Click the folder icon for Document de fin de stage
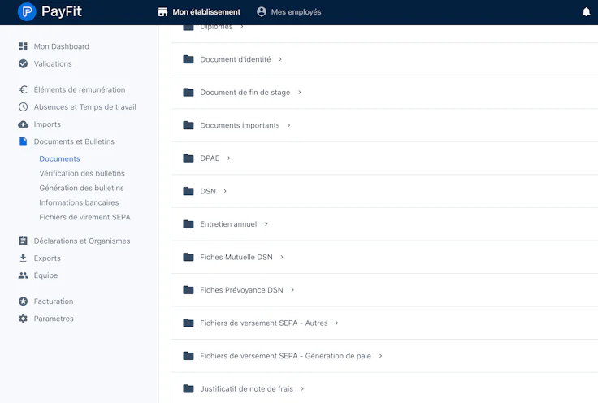 click(188, 93)
